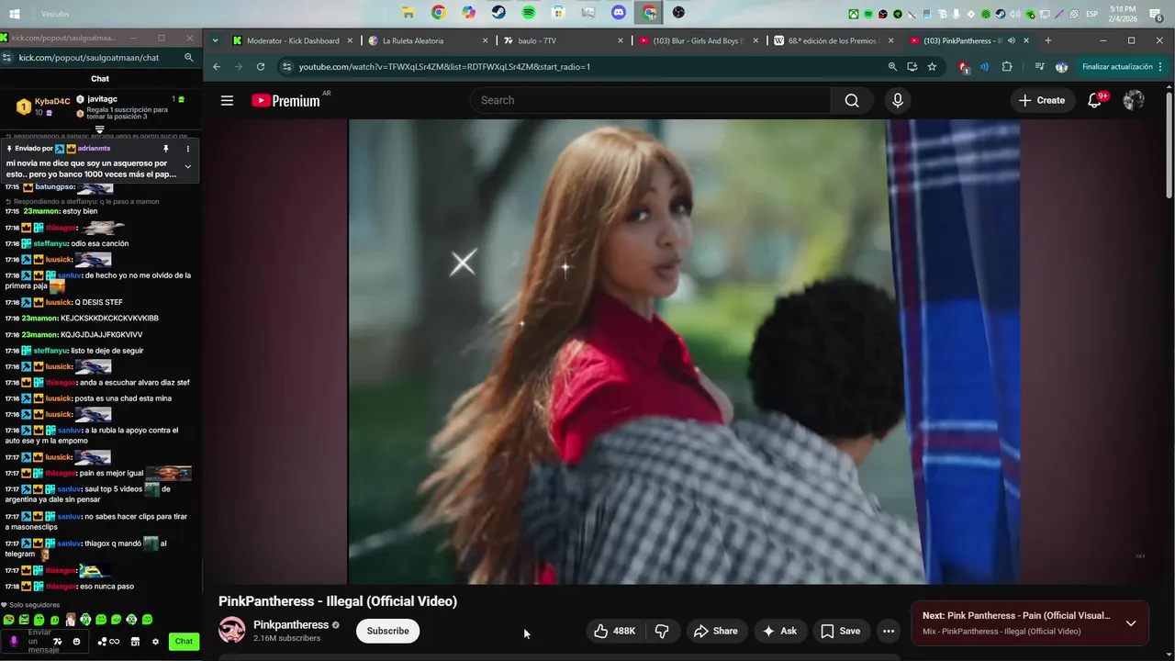Reload the YouTube page
The image size is (1175, 661).
tap(261, 67)
